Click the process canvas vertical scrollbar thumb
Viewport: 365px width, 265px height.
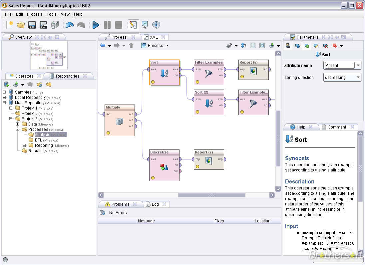pyautogui.click(x=278, y=138)
